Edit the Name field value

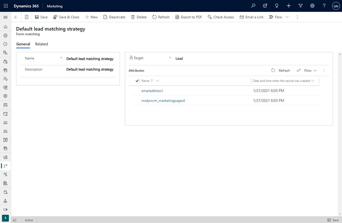coord(90,59)
